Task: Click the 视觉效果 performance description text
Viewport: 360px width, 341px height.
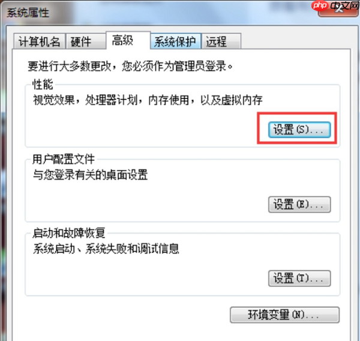Action: pyautogui.click(x=148, y=100)
